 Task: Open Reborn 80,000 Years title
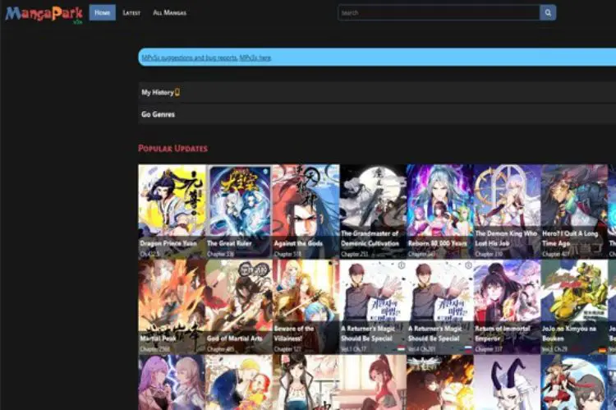tap(437, 243)
